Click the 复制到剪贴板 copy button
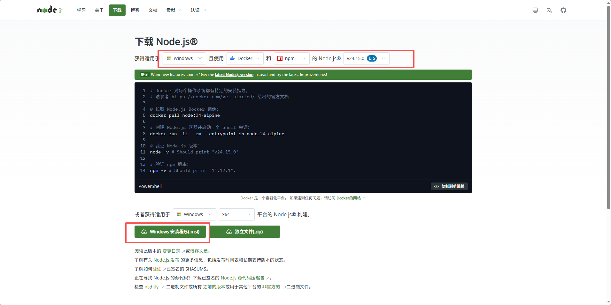611x305 pixels. point(449,186)
